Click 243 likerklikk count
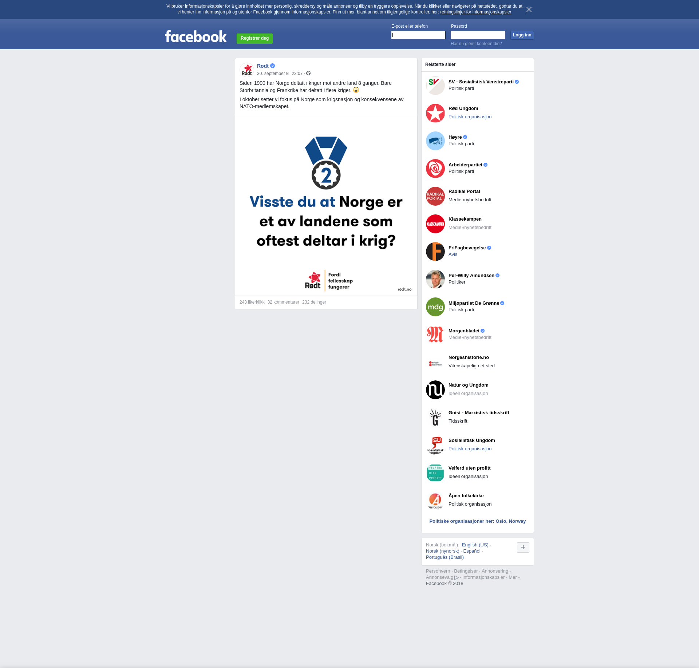Screen dimensions: 699x668 [x=252, y=302]
